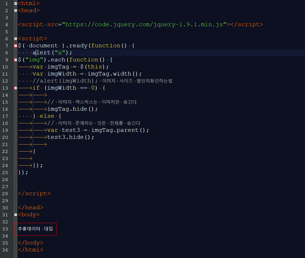305x258 pixels.
Task: Click line number 33 in the gutter
Action: point(5,229)
